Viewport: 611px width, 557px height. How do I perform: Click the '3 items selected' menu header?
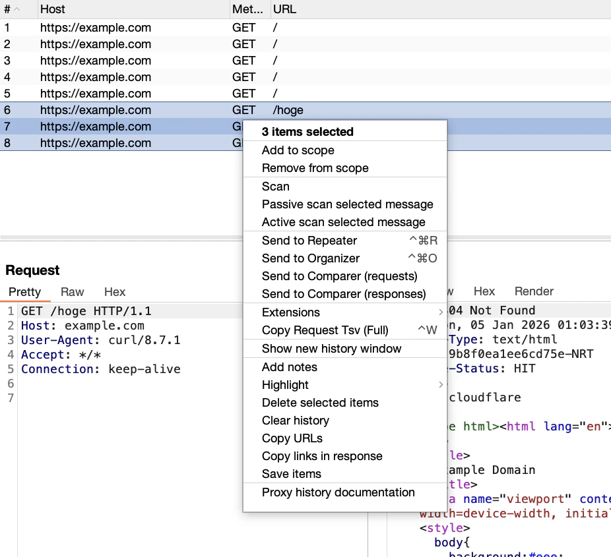tap(308, 132)
